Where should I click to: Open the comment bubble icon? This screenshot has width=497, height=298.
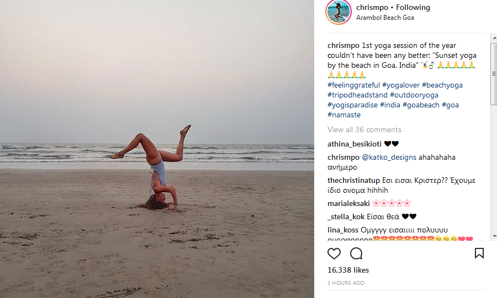point(356,253)
